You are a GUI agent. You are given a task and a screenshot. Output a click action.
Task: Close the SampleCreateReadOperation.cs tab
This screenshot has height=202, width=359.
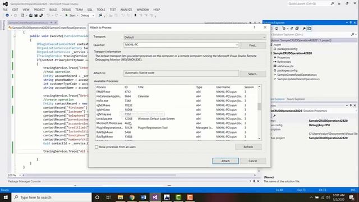(x=56, y=22)
